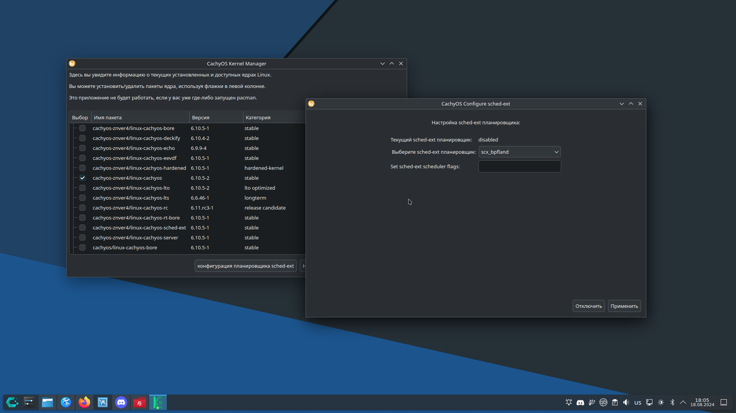Enable the linux-cachyos-eevdf checkbox

coord(82,158)
